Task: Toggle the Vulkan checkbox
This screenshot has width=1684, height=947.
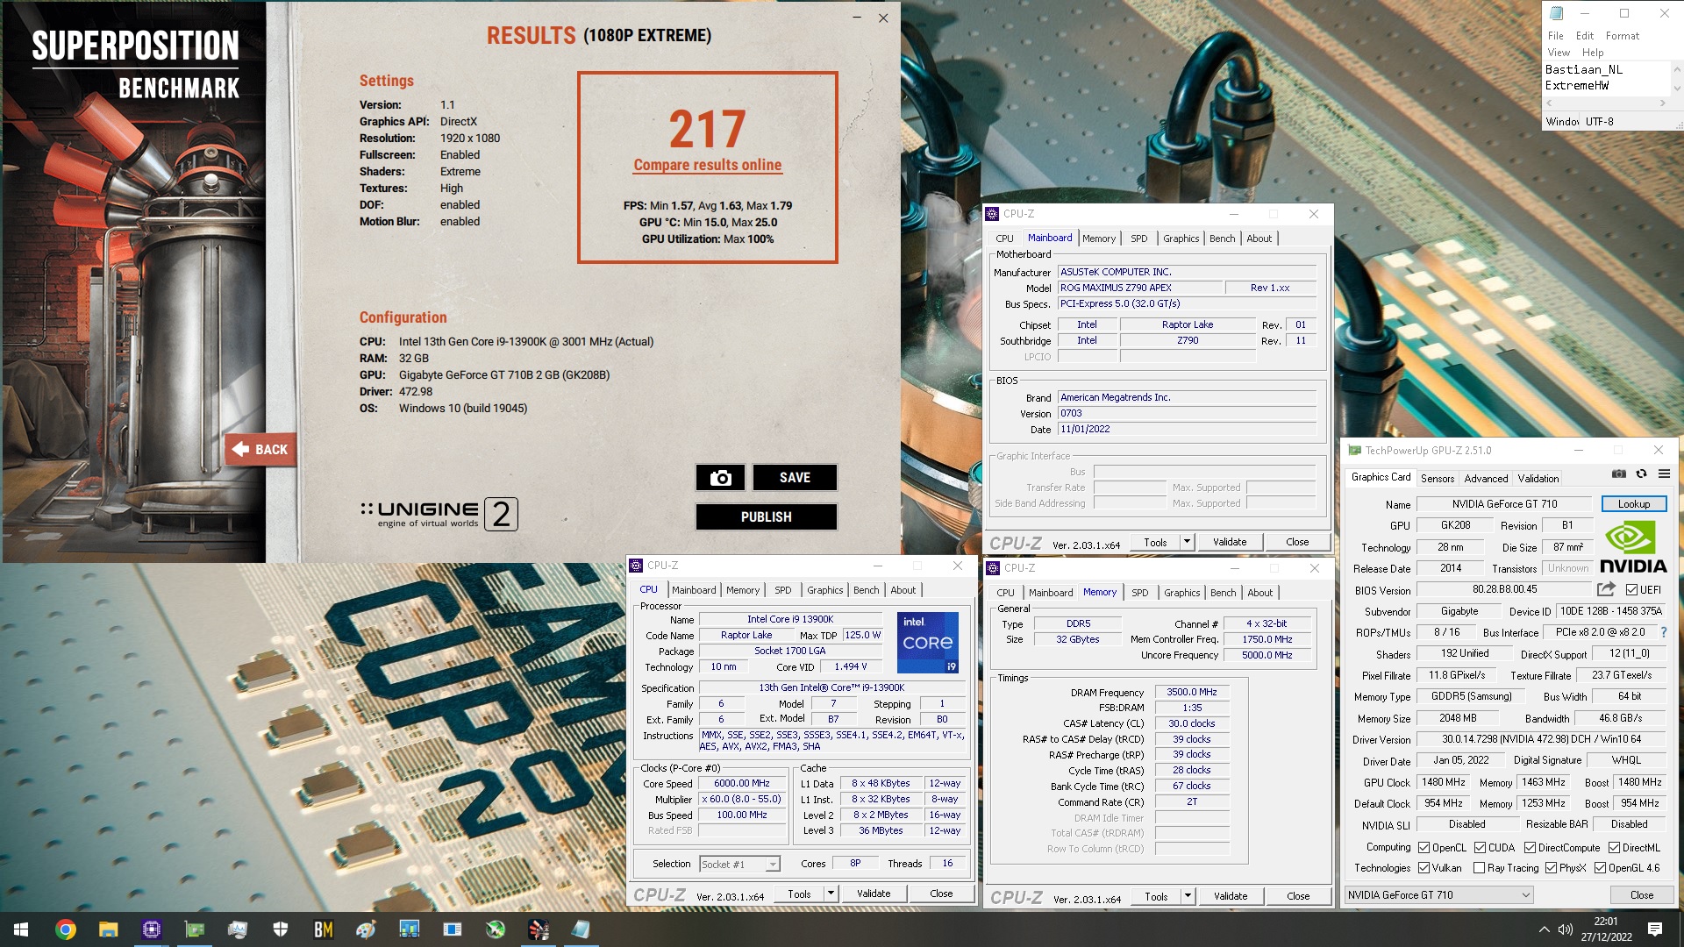Action: pos(1424,868)
